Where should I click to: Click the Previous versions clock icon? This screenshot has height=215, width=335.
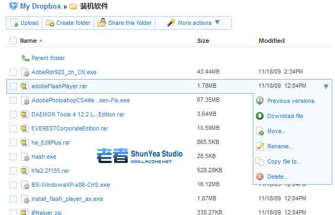click(260, 101)
